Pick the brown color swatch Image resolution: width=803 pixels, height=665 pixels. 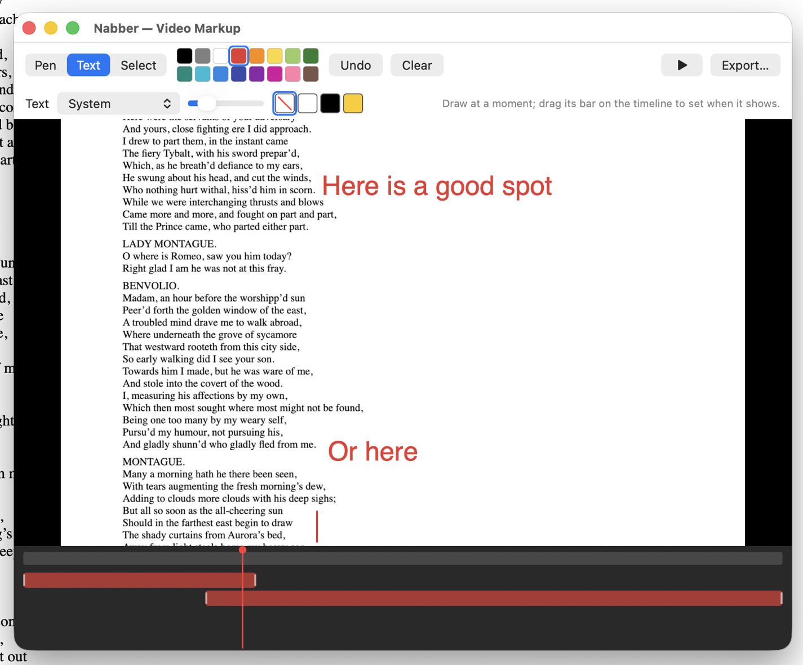310,74
